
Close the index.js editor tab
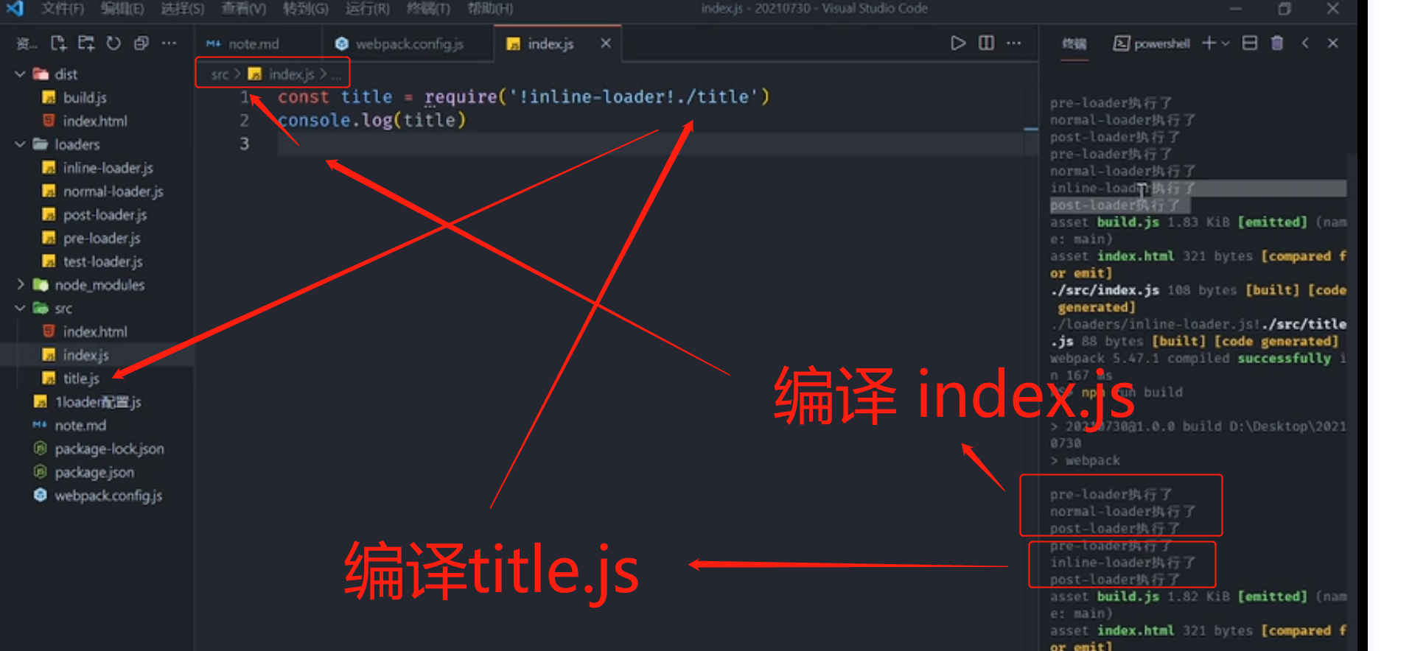pos(605,43)
